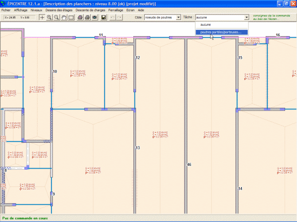Viewport: 297px width, 222px height.
Task: Click the second printer icon in the toolbar
Action: [87, 17]
